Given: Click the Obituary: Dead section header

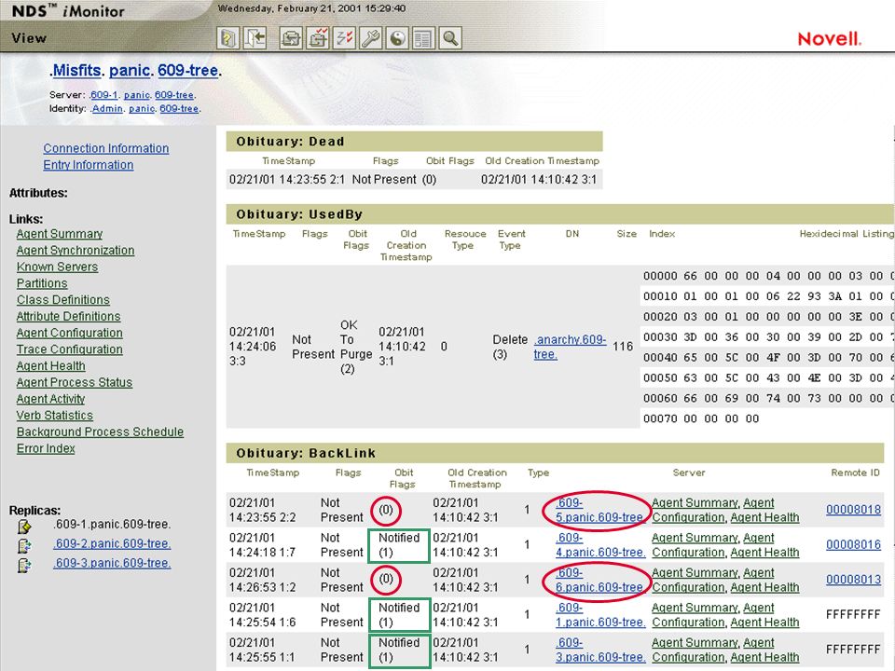Looking at the screenshot, I should pyautogui.click(x=414, y=142).
